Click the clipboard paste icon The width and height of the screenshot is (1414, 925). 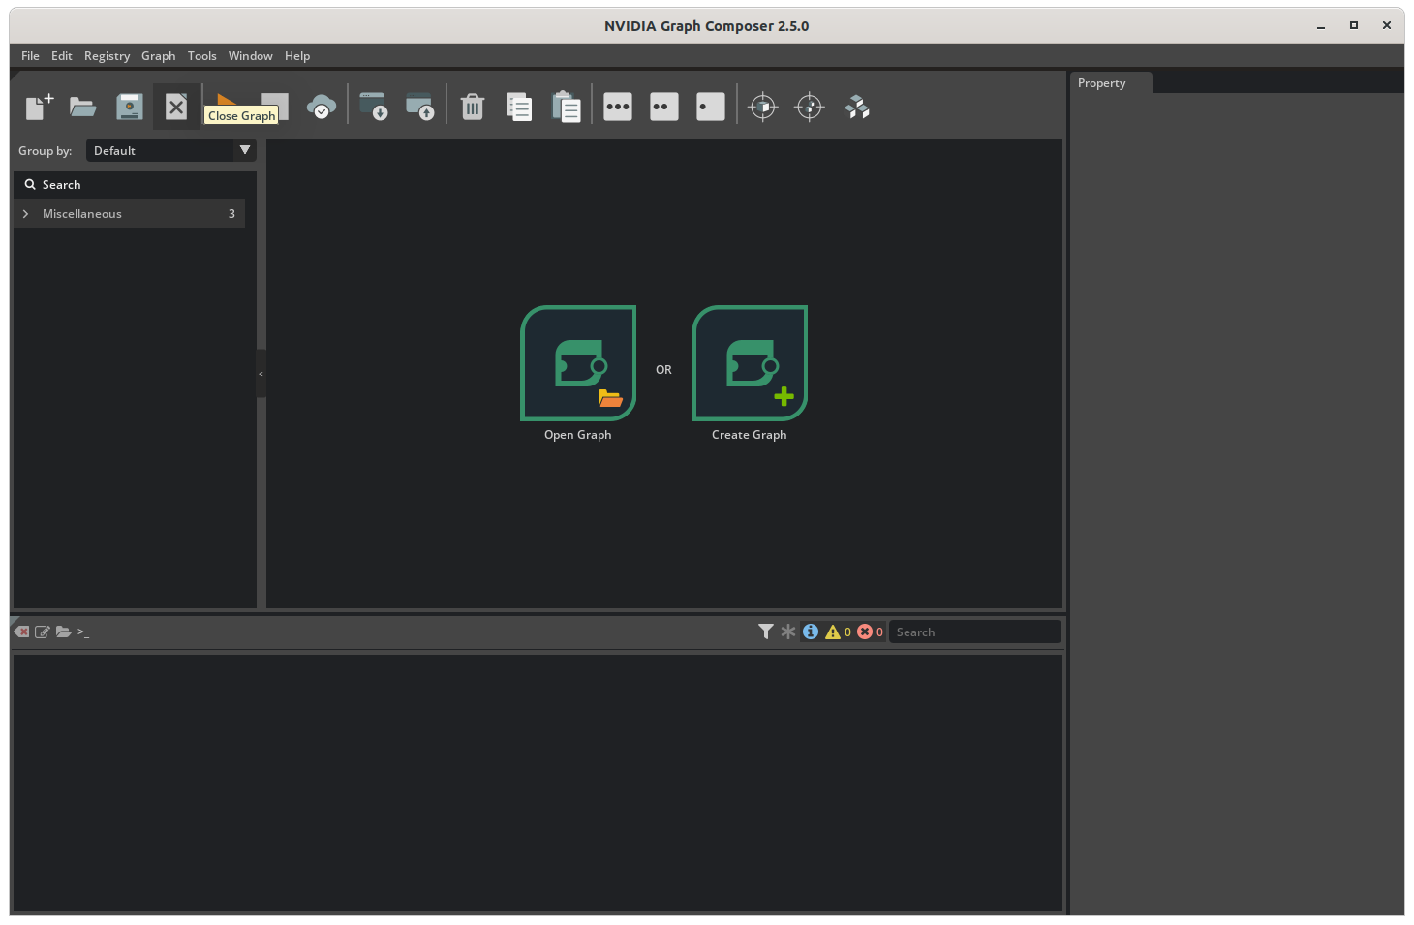coord(566,107)
